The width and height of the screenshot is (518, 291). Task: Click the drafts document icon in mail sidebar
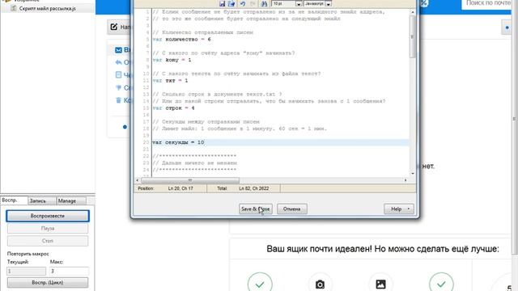click(119, 74)
